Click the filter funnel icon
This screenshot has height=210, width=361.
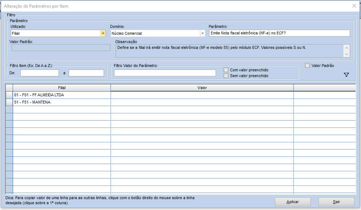tap(346, 75)
